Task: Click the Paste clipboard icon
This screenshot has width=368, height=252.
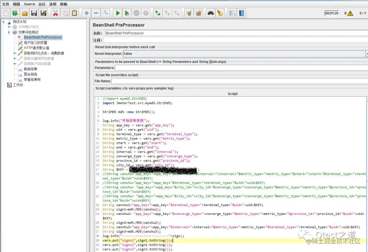Action: [x=74, y=13]
